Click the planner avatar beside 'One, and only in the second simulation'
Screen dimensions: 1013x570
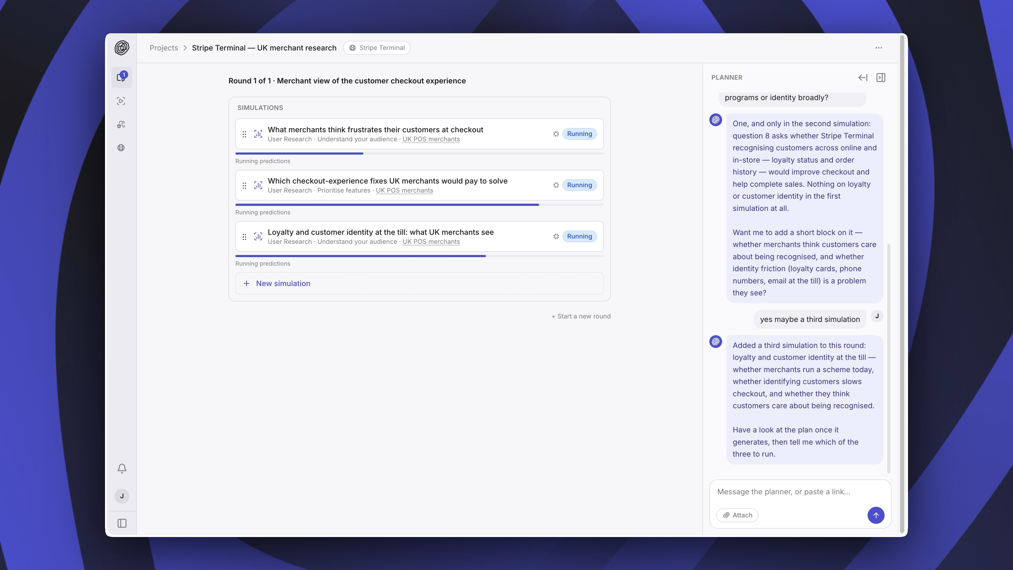pos(716,120)
